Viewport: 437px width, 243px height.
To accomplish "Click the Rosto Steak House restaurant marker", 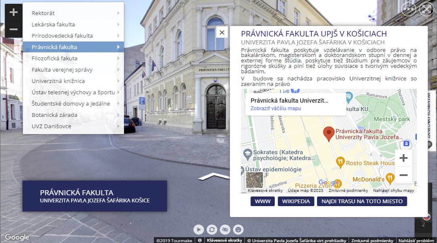I will coord(340,163).
